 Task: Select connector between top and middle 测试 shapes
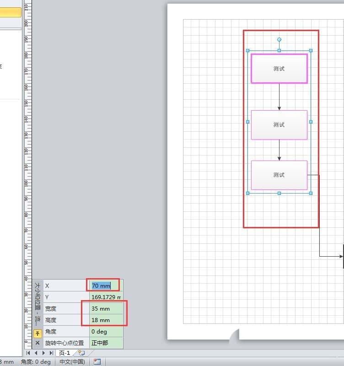[279, 97]
